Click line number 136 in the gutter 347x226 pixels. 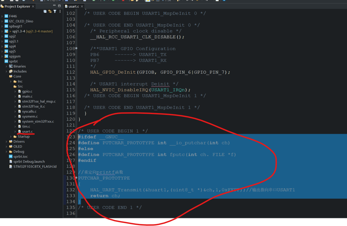[71, 213]
